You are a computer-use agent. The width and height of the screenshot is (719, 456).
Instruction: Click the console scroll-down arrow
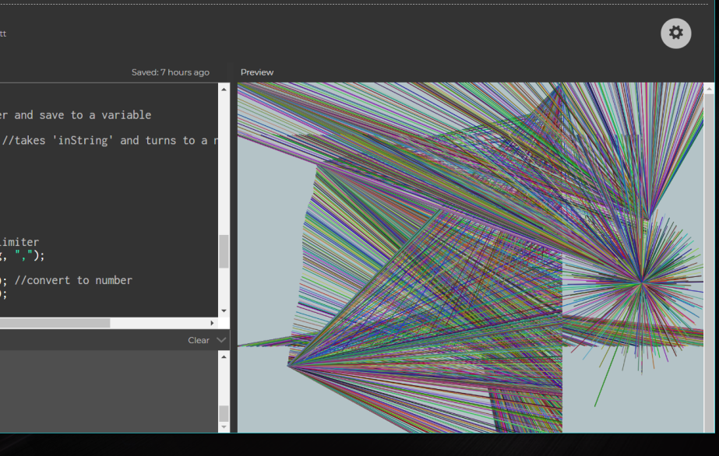(x=224, y=426)
